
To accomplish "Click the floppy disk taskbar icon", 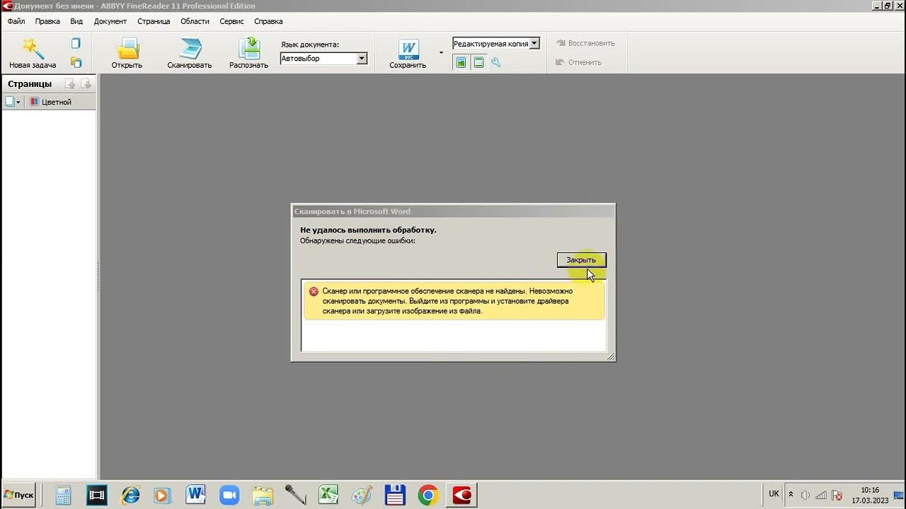I will click(x=394, y=495).
